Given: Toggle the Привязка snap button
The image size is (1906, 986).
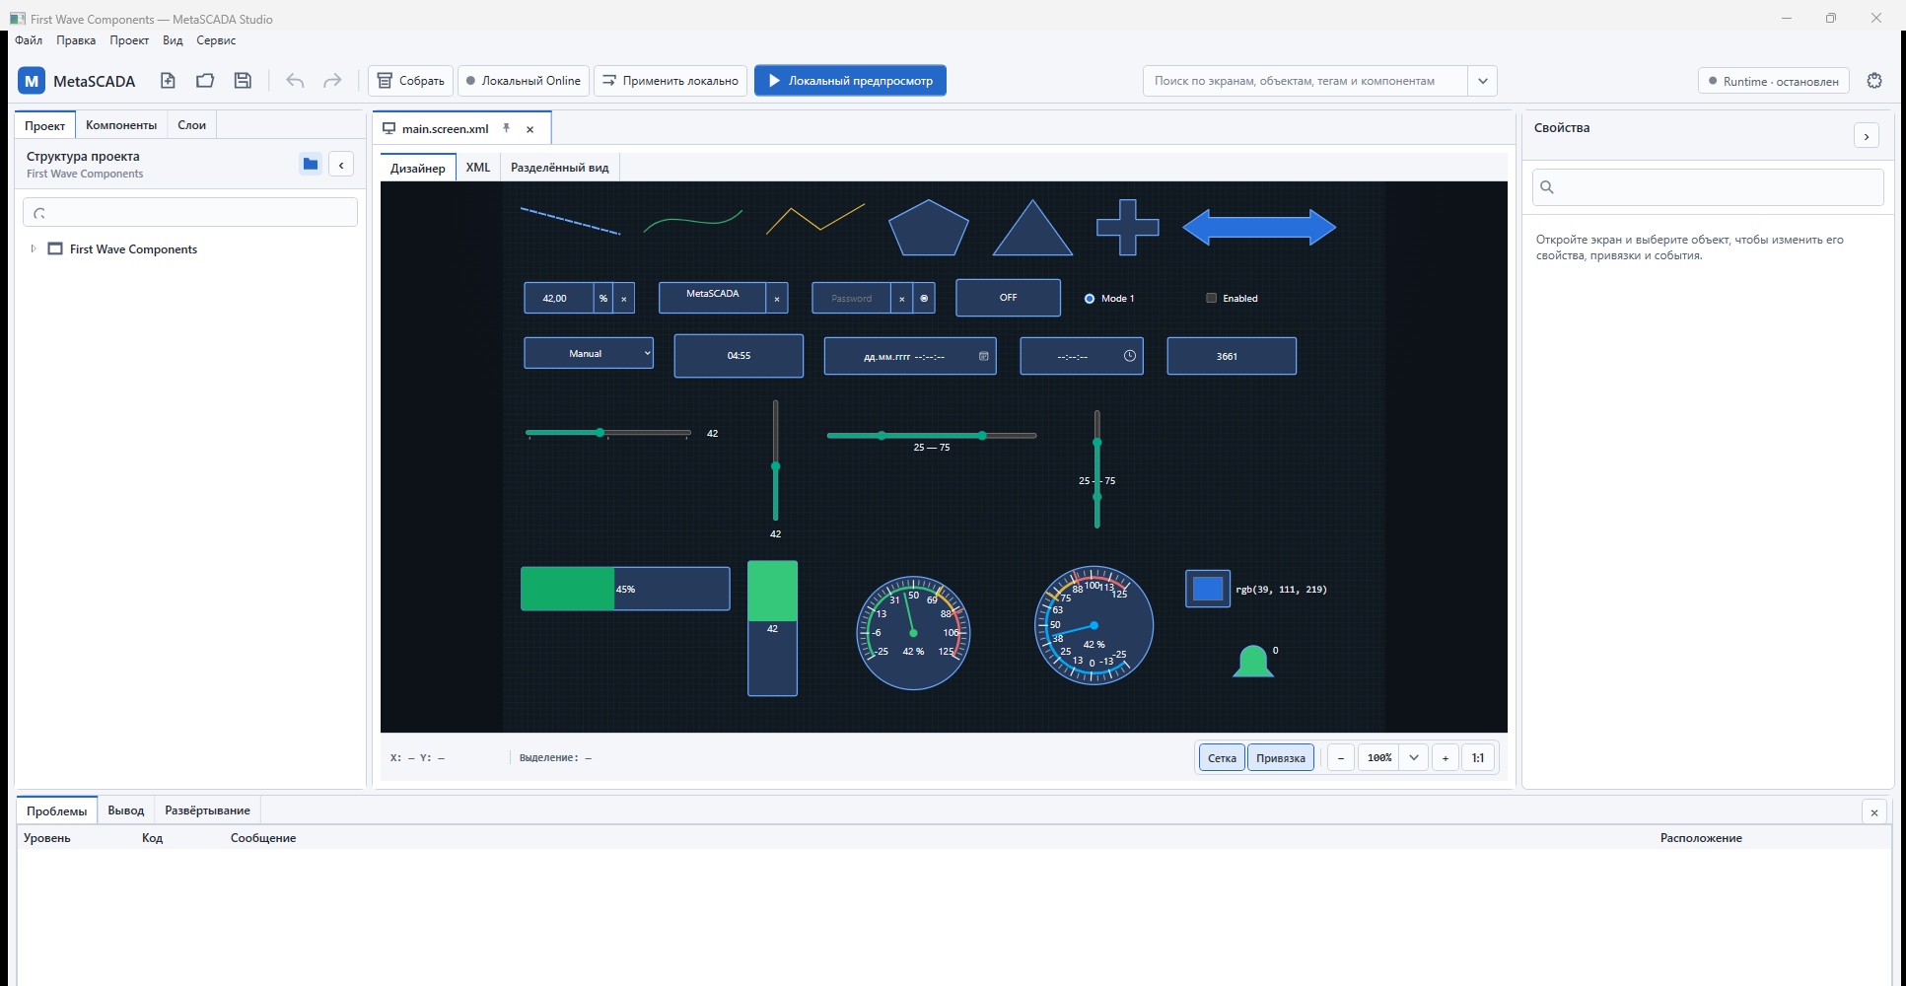Looking at the screenshot, I should (1281, 757).
